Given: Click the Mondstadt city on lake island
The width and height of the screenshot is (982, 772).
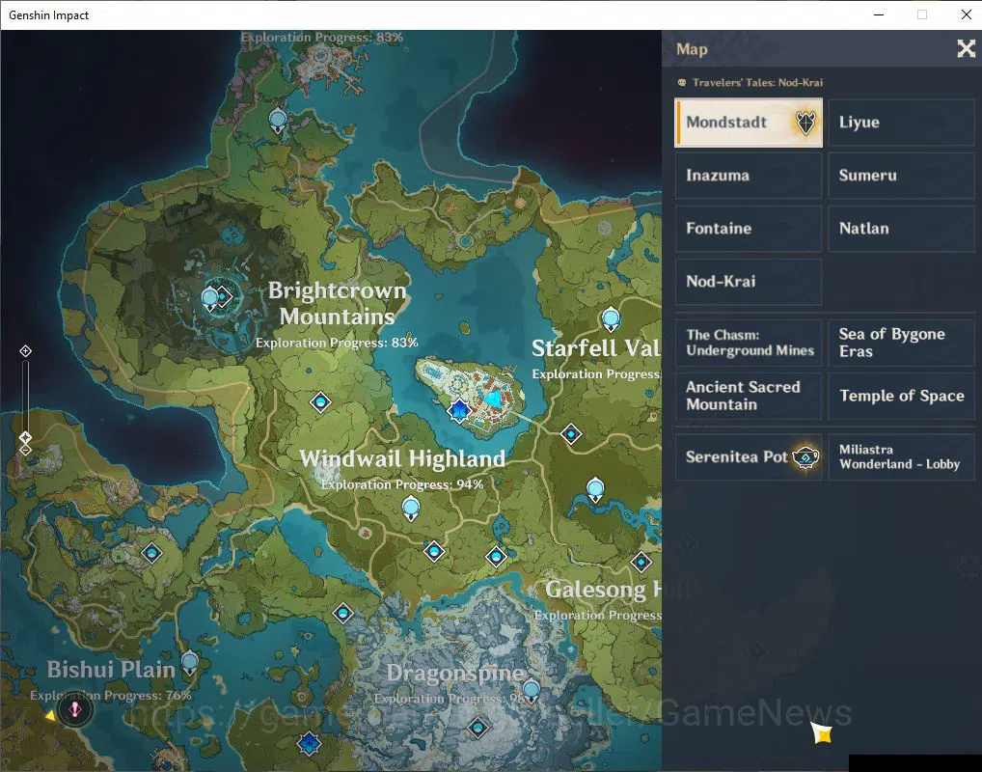Looking at the screenshot, I should pos(471,396).
